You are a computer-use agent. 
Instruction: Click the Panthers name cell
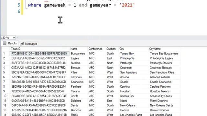pyautogui.click(x=78, y=87)
